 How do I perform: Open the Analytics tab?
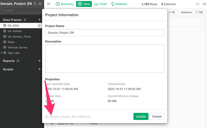coord(119,4)
